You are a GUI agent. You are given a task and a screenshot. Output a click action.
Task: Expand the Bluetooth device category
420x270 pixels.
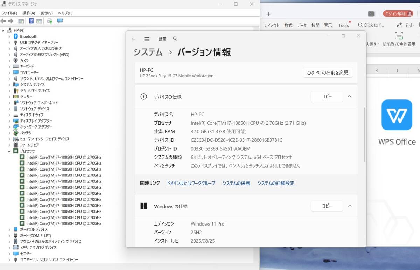tap(9, 36)
